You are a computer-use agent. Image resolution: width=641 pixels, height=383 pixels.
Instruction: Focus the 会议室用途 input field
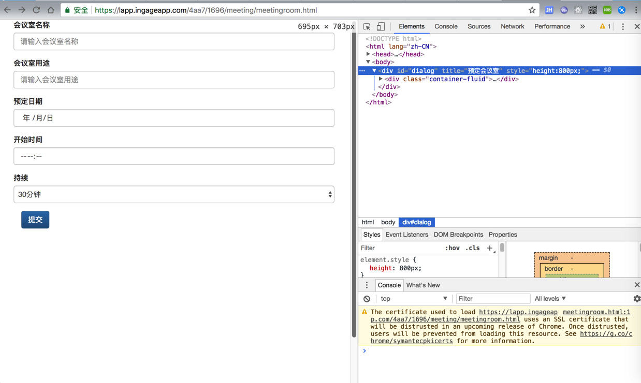[174, 80]
